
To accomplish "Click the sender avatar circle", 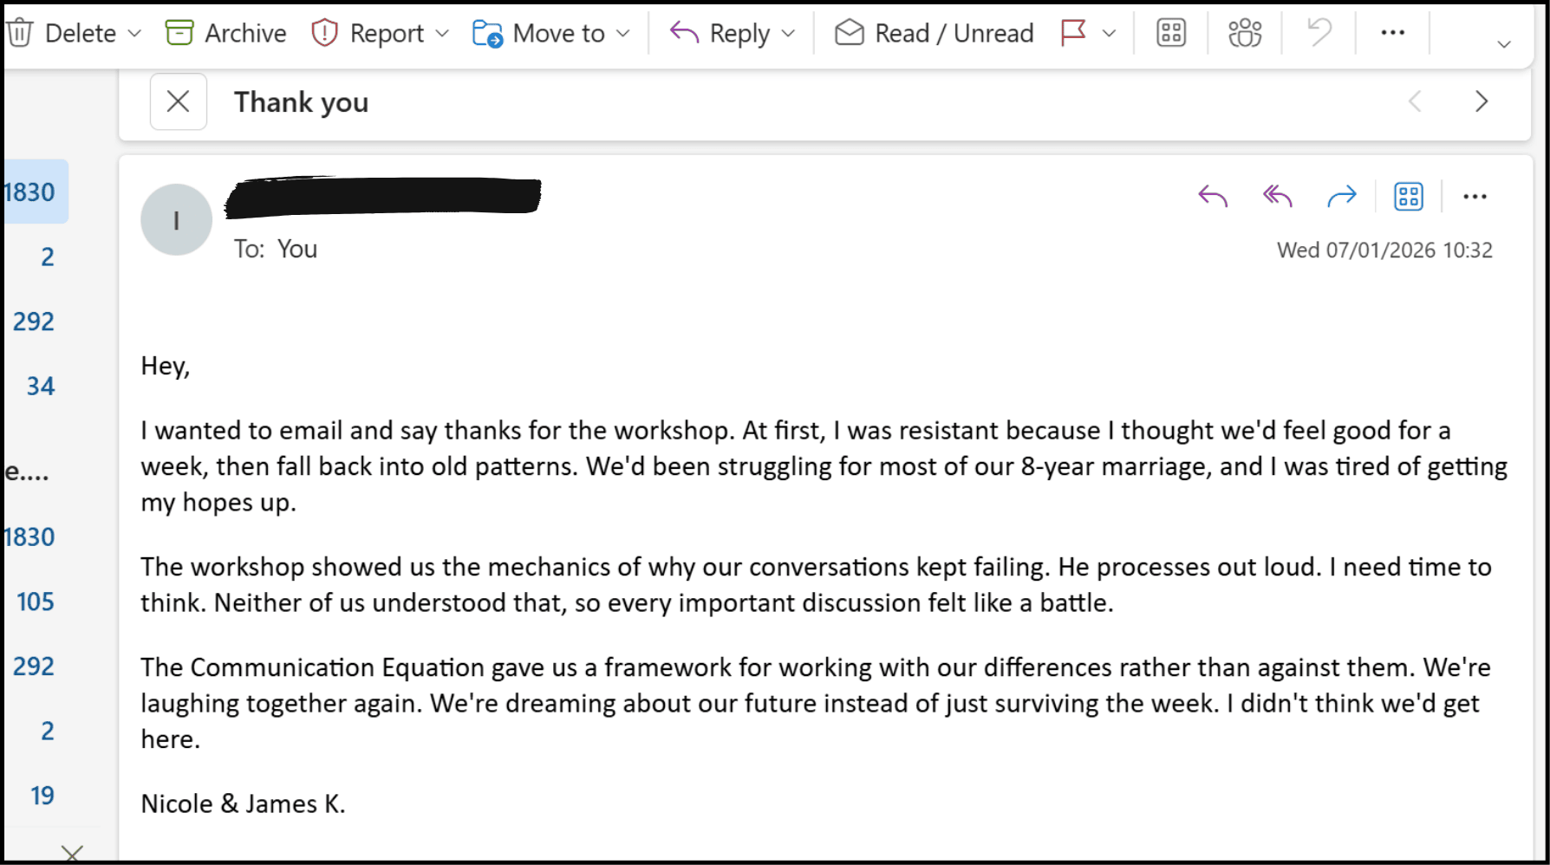I will click(176, 220).
